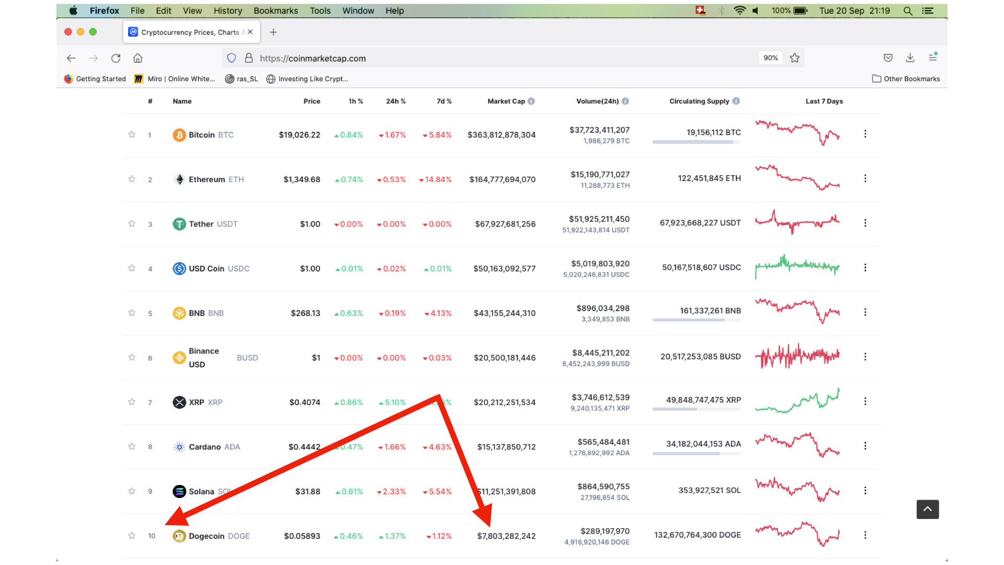Go back with the browser back arrow
Viewport: 1004px width, 565px height.
click(x=71, y=58)
